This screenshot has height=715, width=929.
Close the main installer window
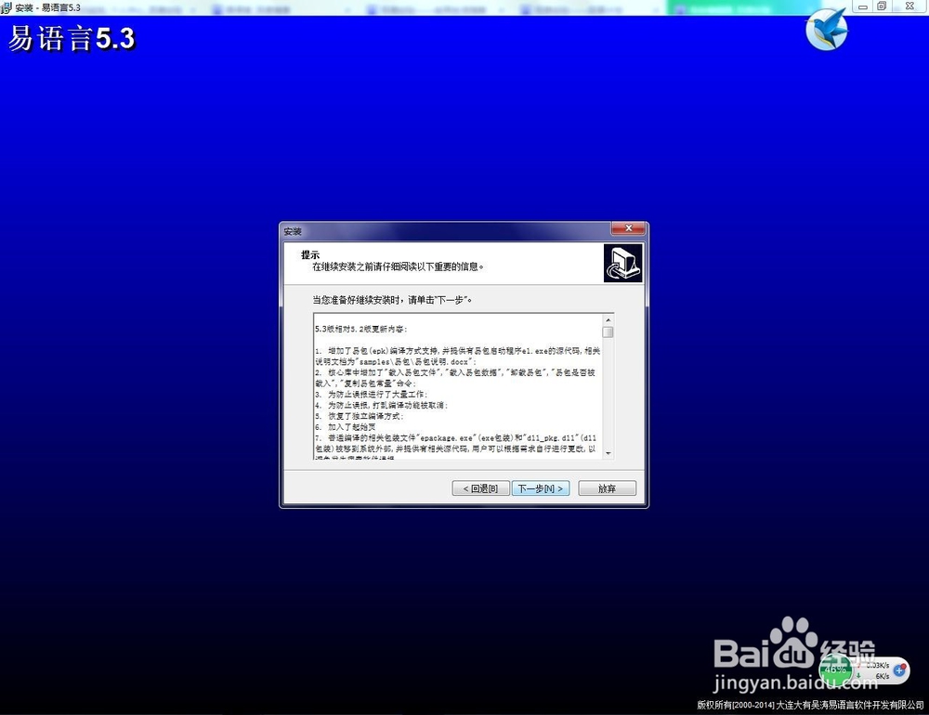(x=909, y=6)
